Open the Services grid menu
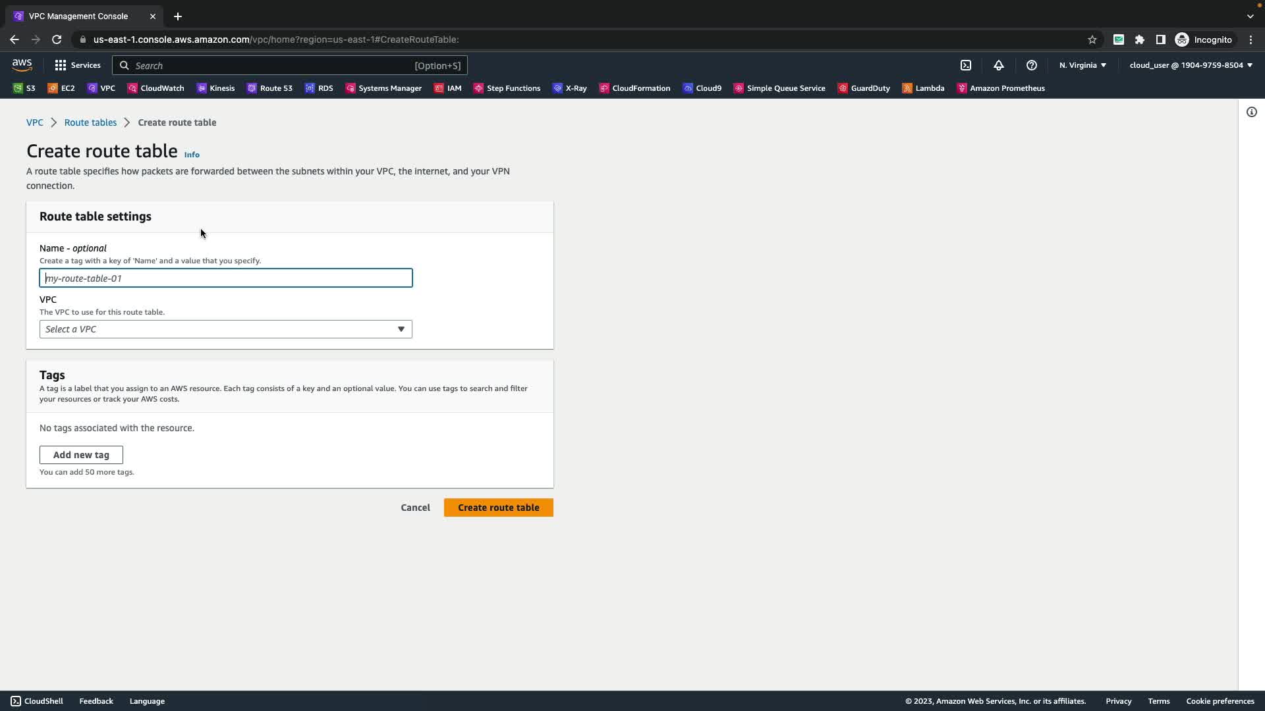 [78, 65]
